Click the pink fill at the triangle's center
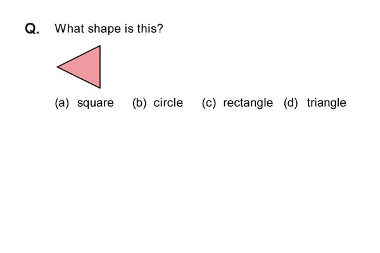Screen dimensions: 380x253 pos(85,67)
